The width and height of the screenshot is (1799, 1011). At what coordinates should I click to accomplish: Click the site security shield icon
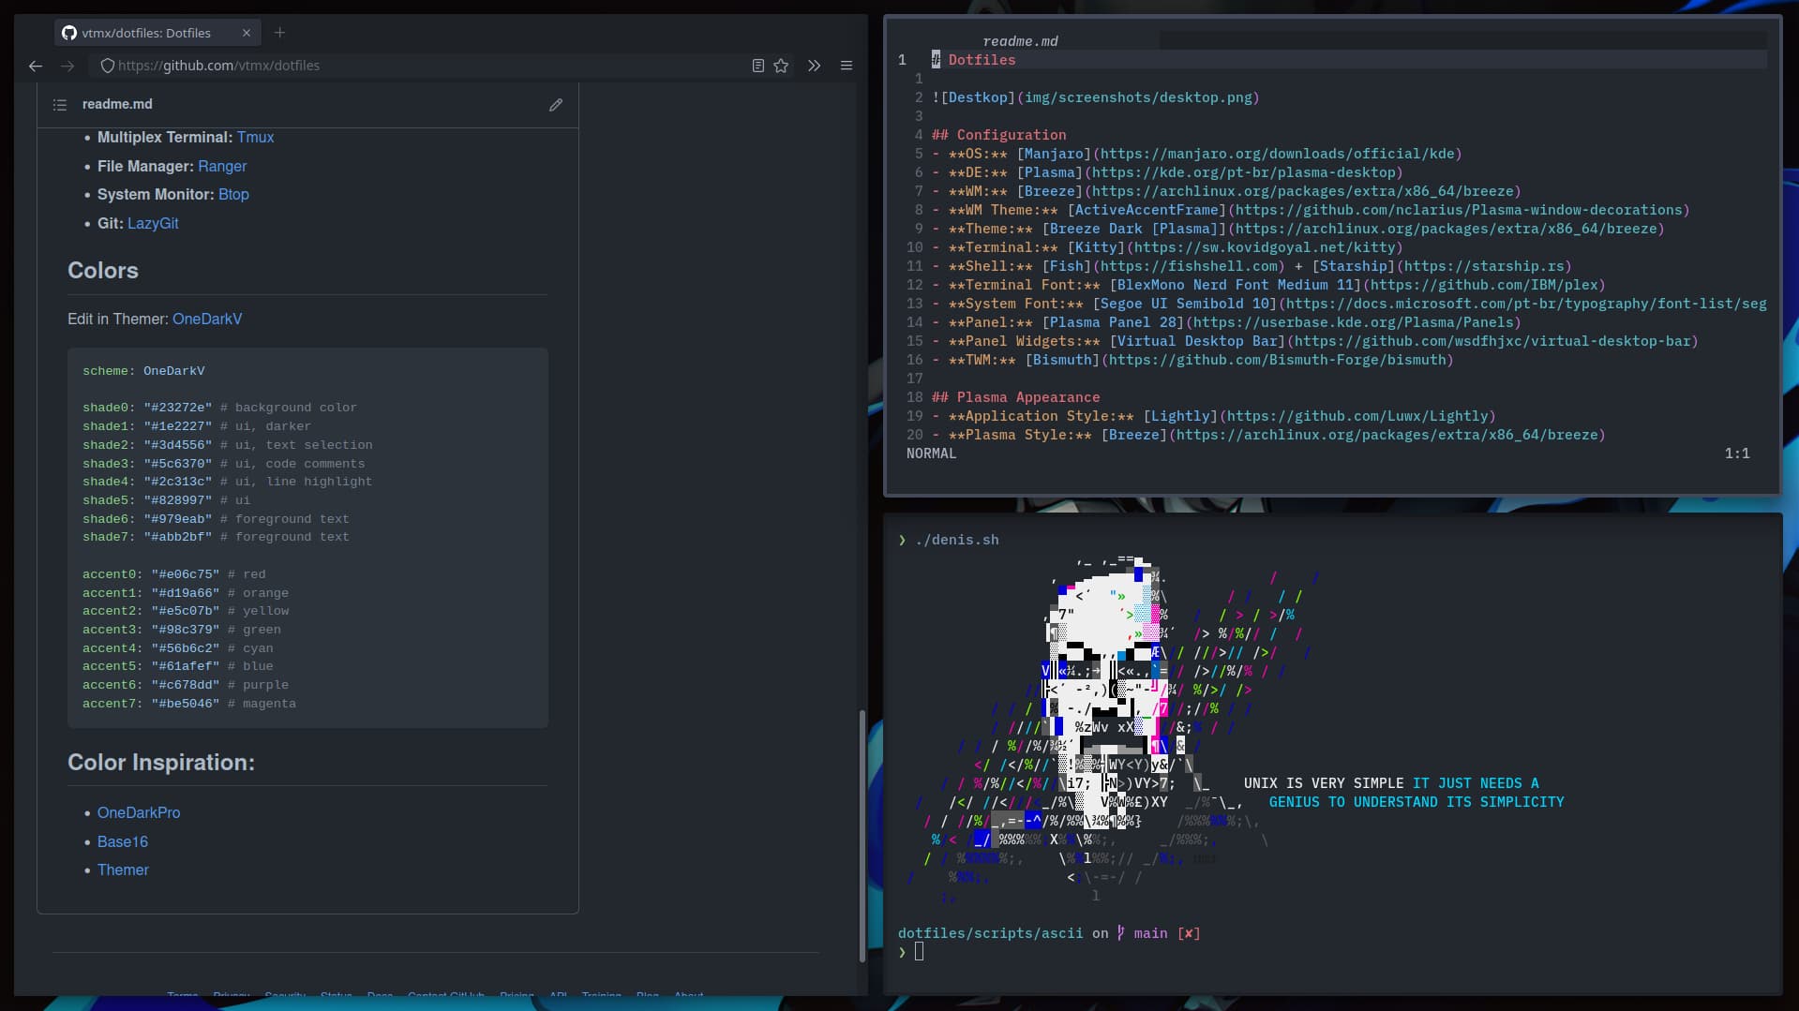pos(107,66)
